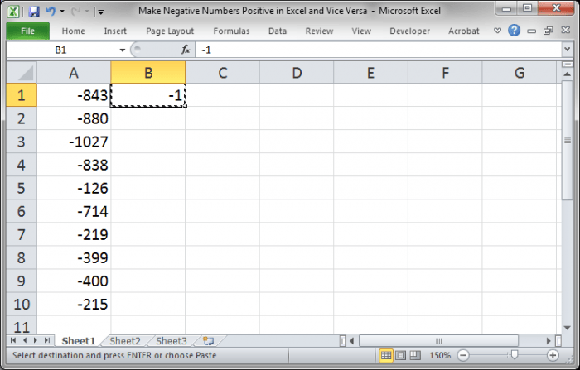Save the workbook with the floppy disk icon
Screen dimensions: 580x370
click(x=34, y=12)
